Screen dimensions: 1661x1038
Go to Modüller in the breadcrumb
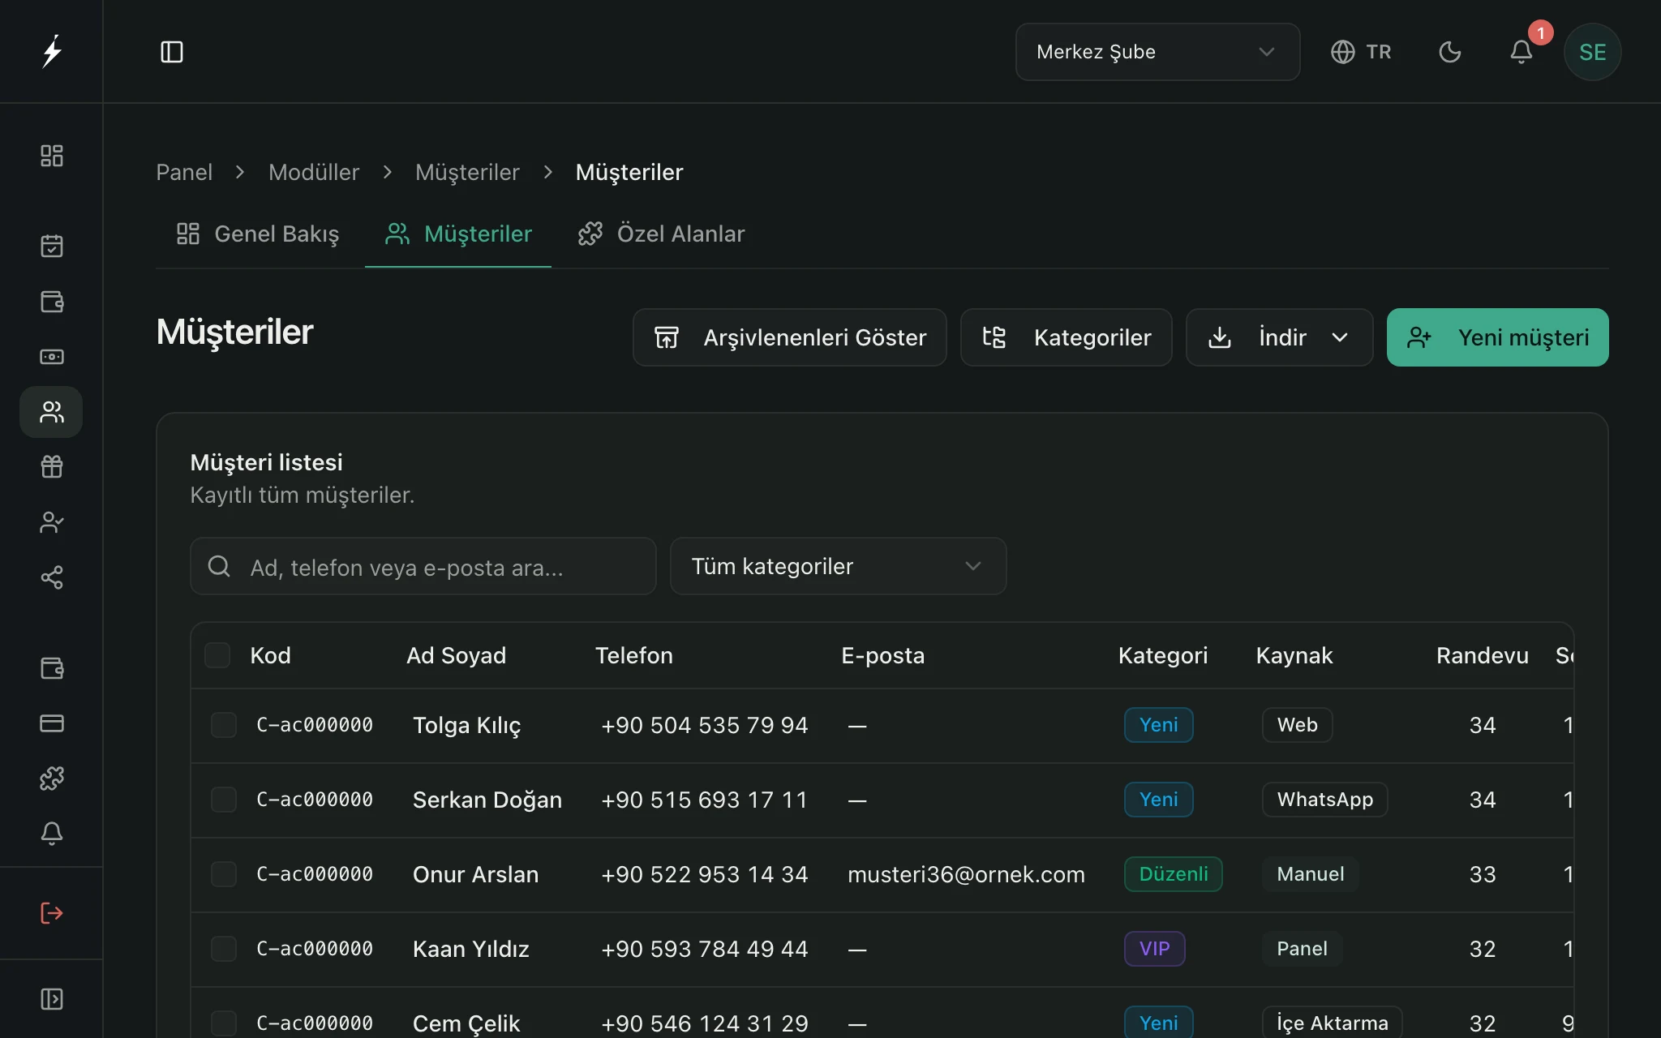314,172
